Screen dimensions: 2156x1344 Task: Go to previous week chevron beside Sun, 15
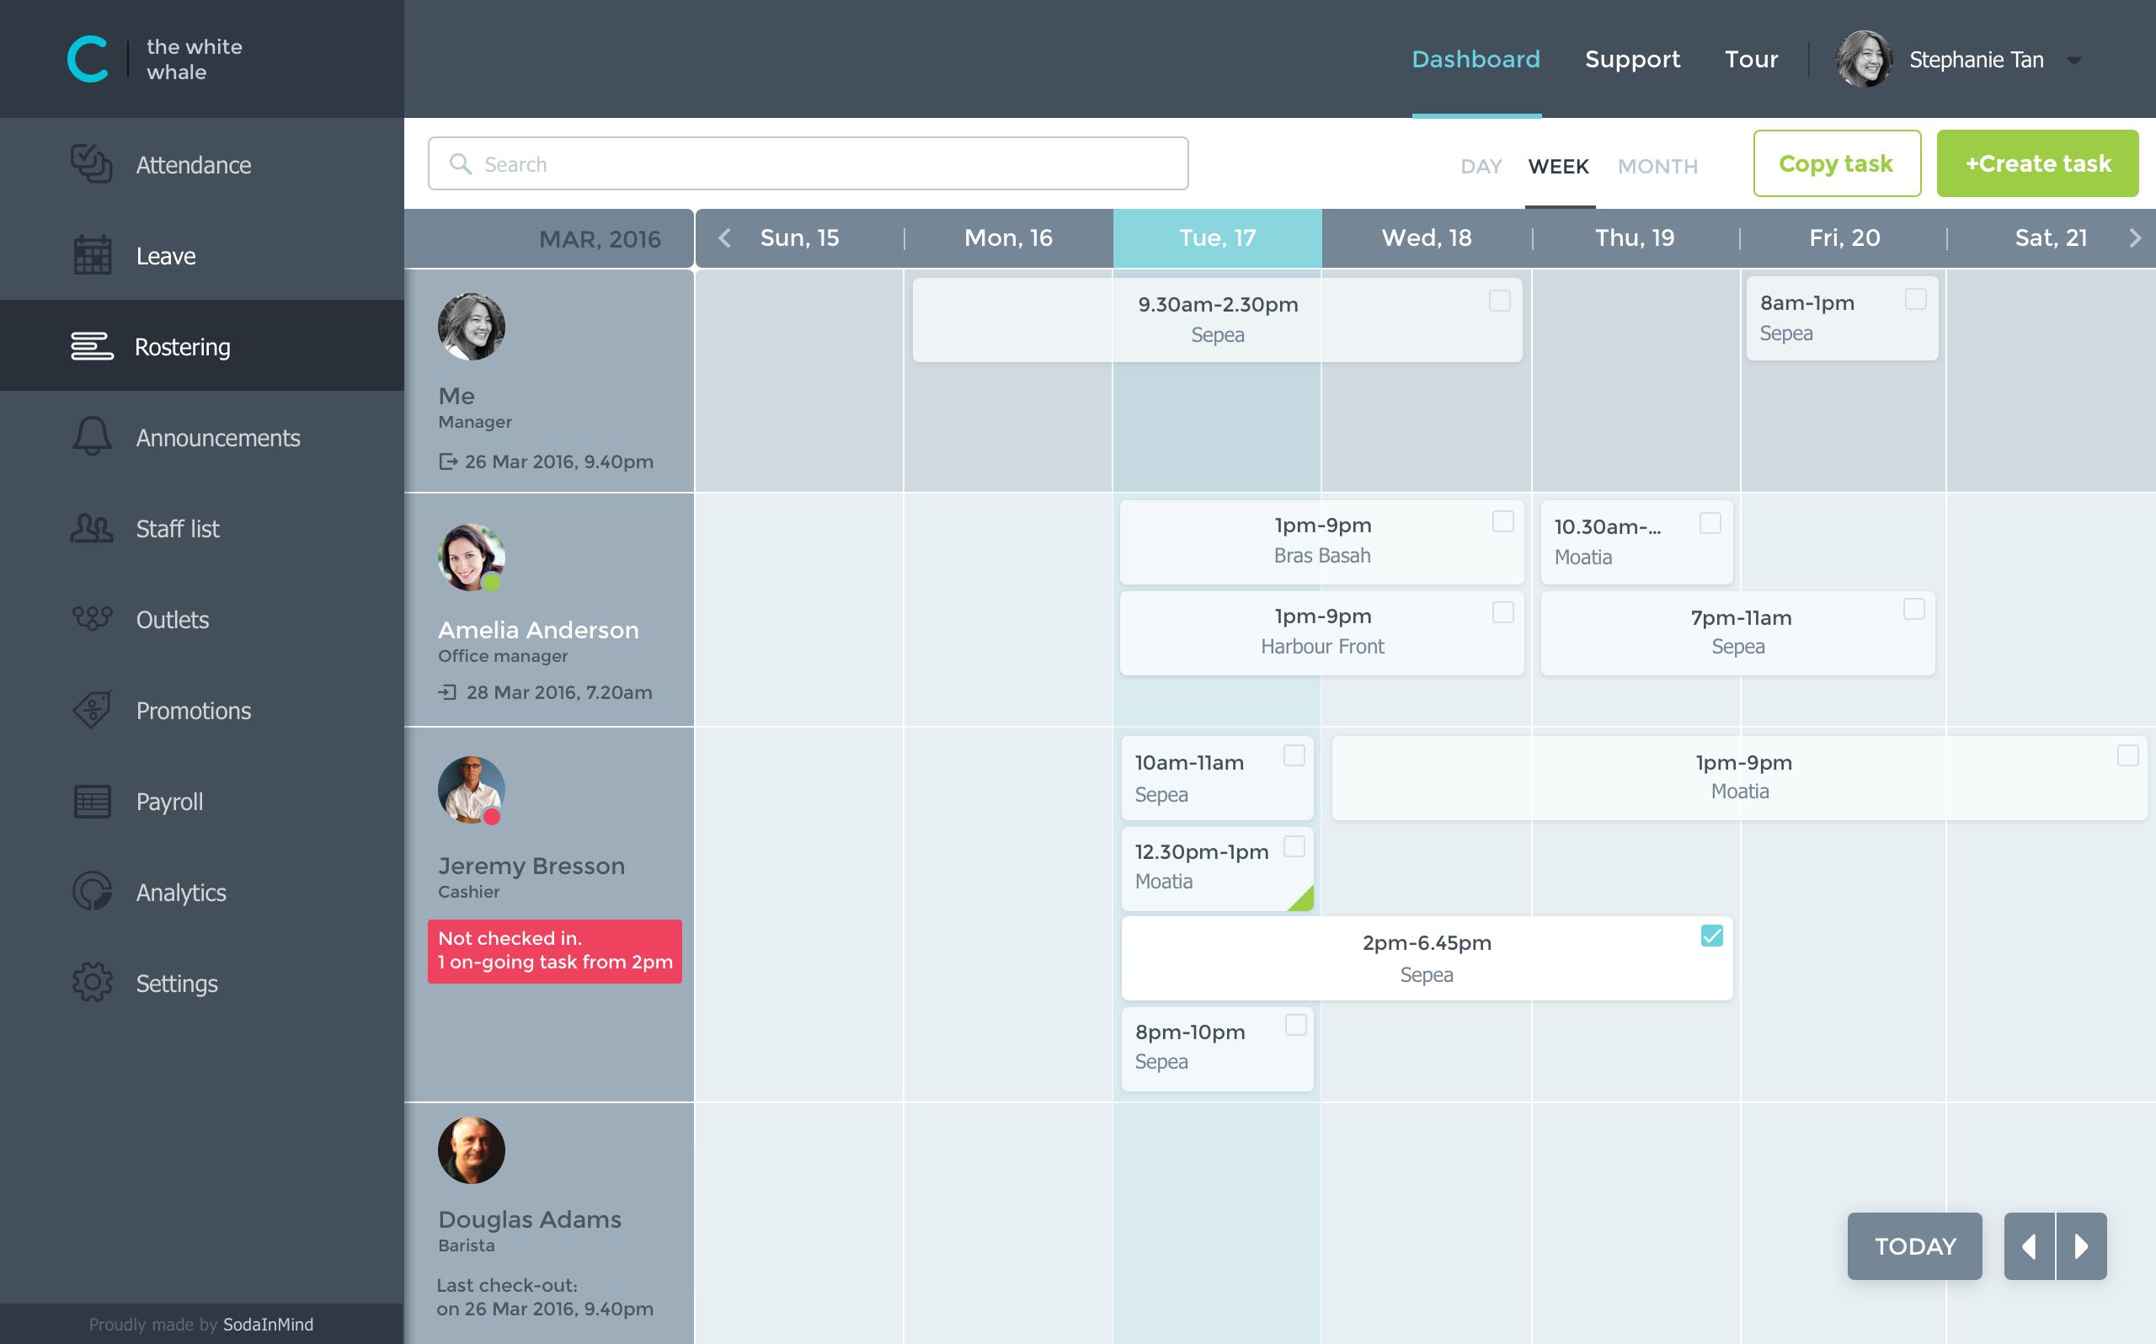(724, 238)
